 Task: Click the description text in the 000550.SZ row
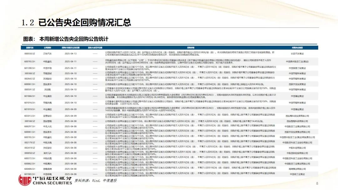(x=190, y=53)
